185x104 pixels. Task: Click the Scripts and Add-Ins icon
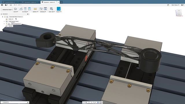51,9
